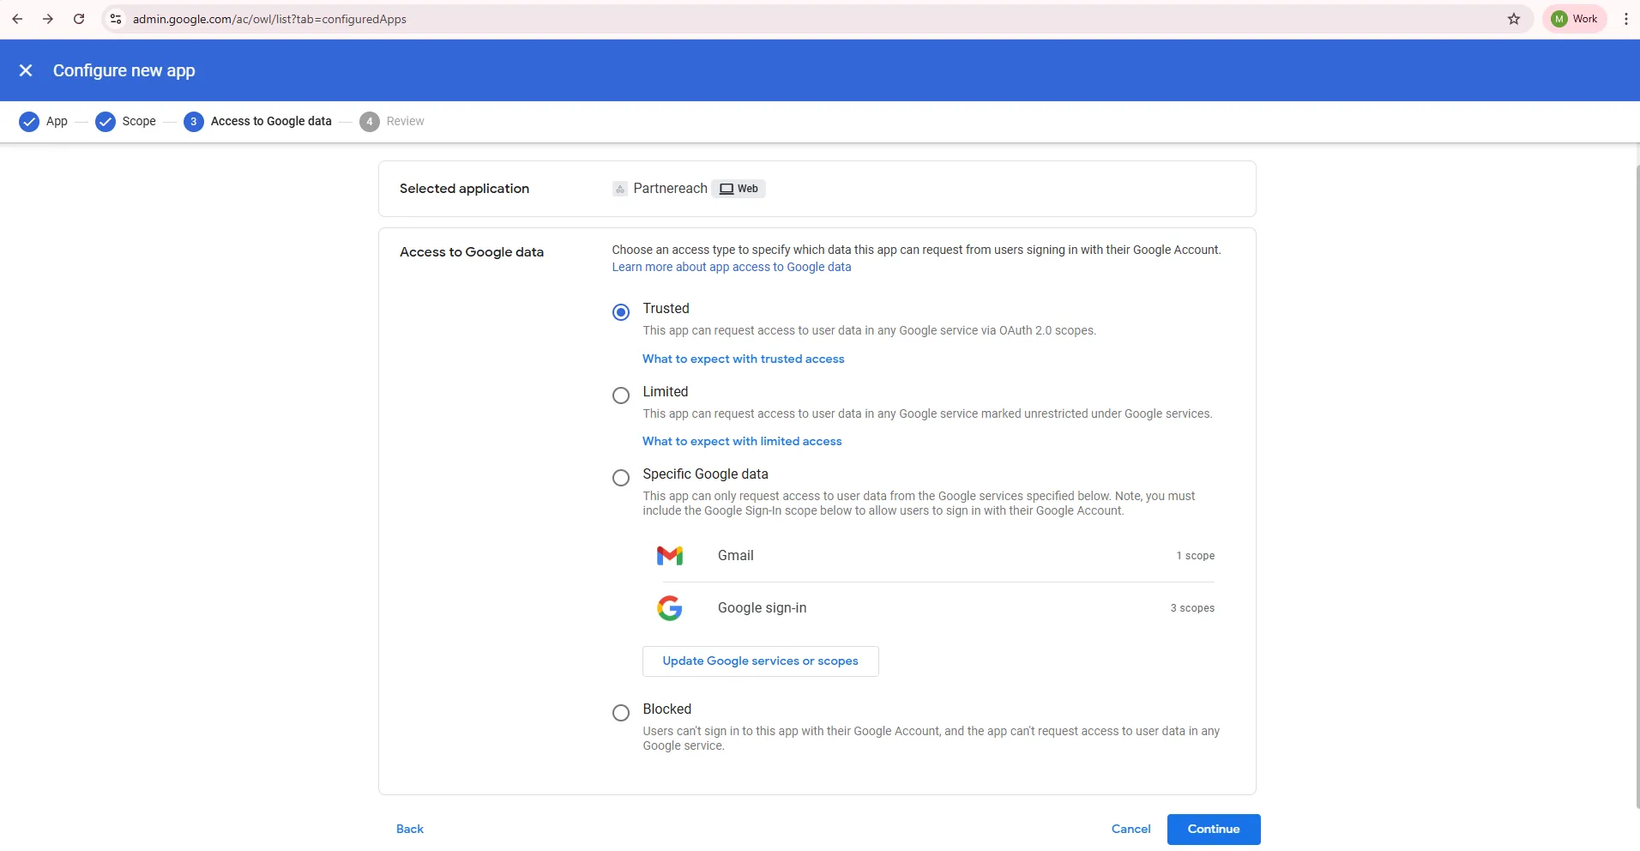Cancel the app configuration
This screenshot has height=851, width=1640.
[x=1131, y=829]
